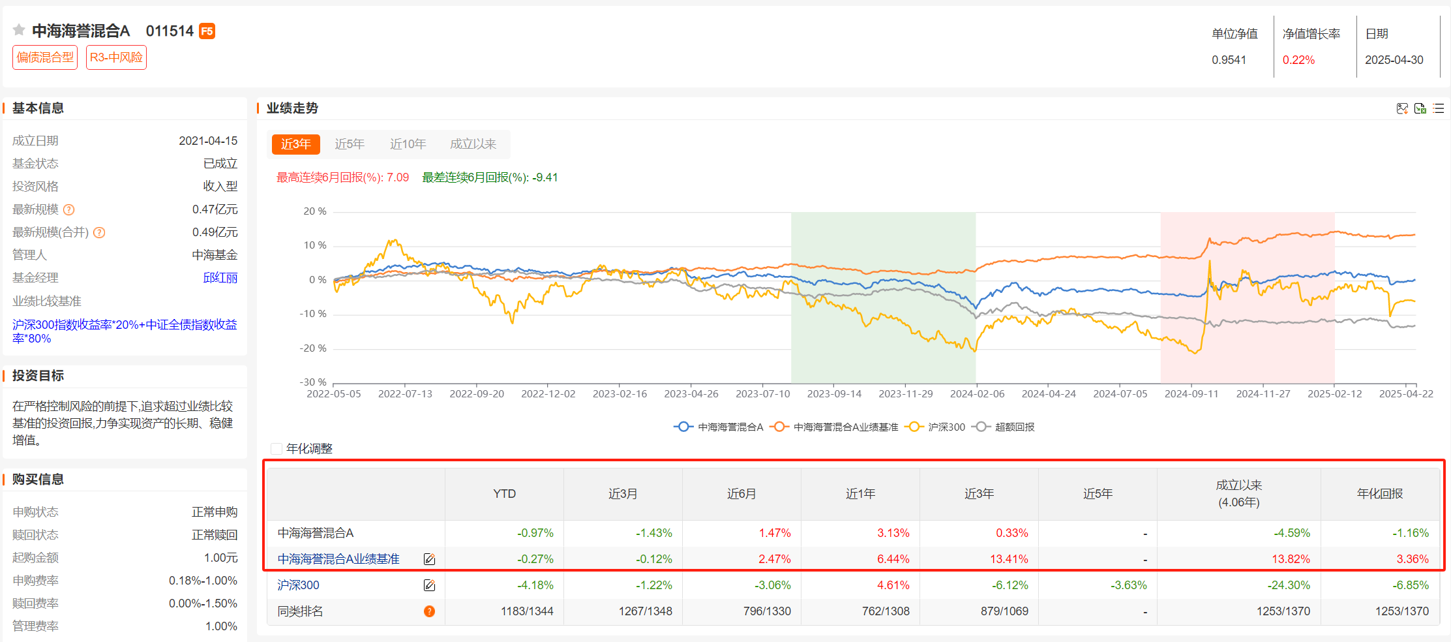This screenshot has height=642, width=1451.
Task: Click the 赎回状态 value 正常赎回
Action: (x=215, y=535)
